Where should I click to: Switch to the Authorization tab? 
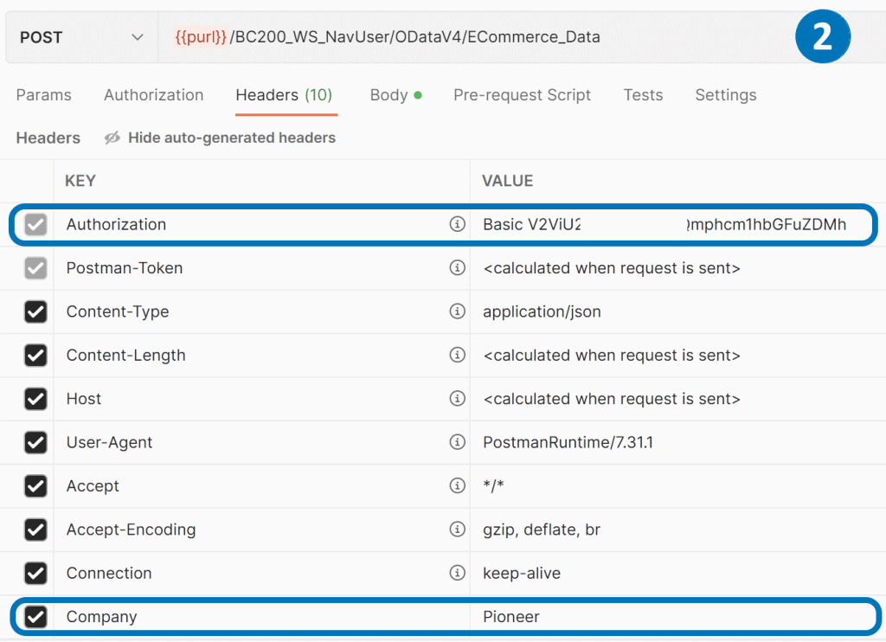click(153, 95)
